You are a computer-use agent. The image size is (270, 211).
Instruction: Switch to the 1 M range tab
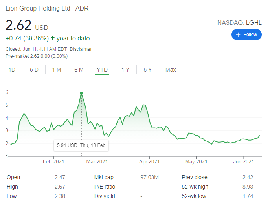click(x=57, y=70)
